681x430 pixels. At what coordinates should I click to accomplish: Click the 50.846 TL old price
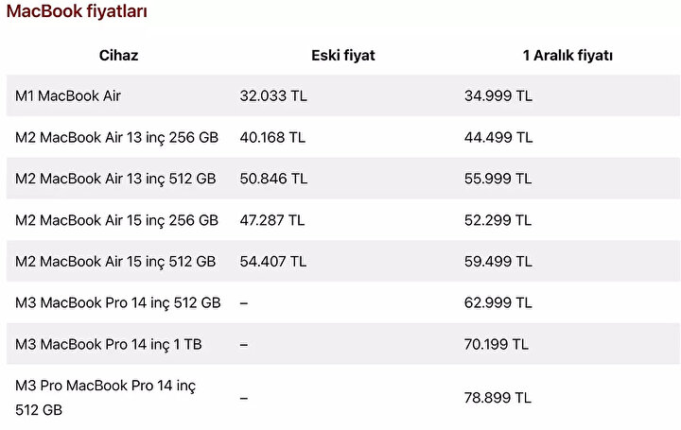click(x=273, y=179)
